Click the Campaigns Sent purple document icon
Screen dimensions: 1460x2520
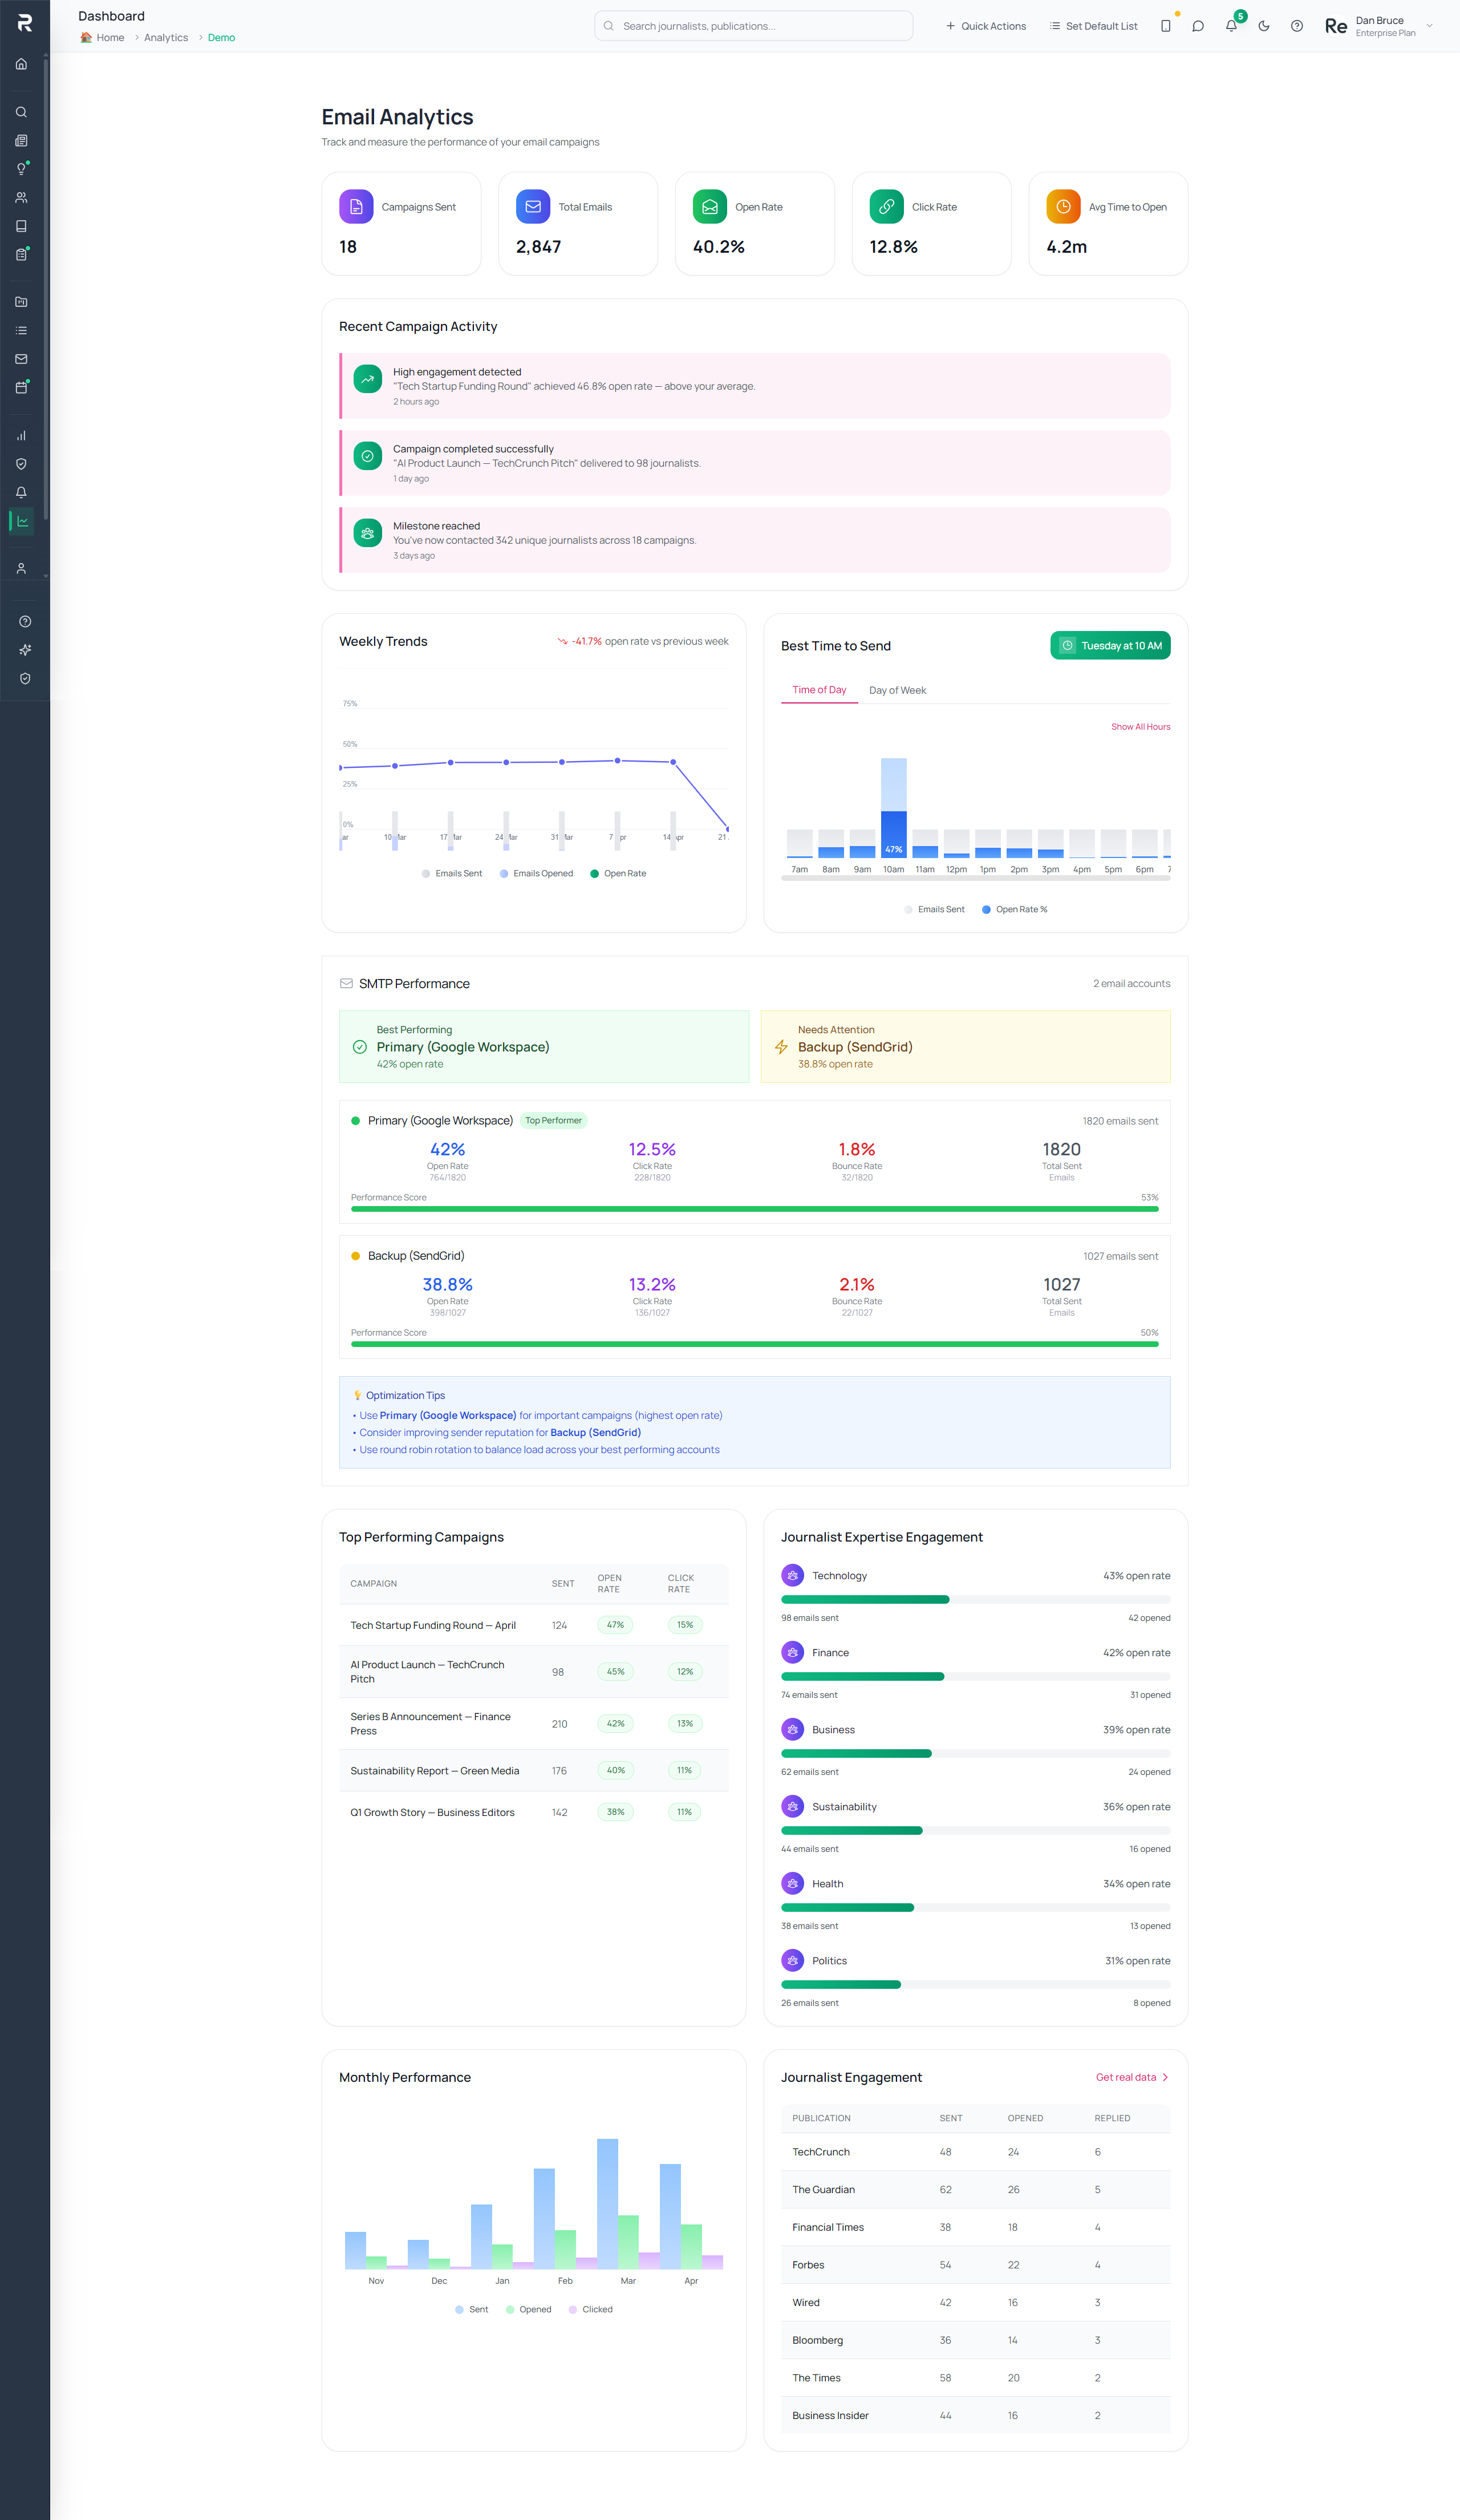coord(357,206)
